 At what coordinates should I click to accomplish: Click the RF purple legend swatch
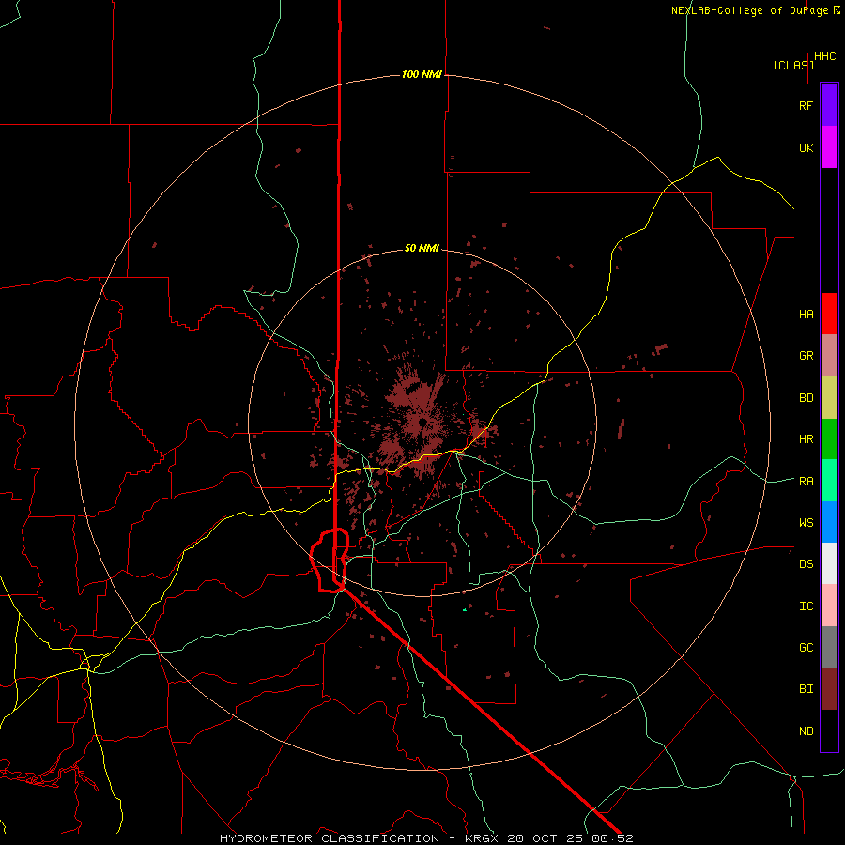tap(829, 105)
